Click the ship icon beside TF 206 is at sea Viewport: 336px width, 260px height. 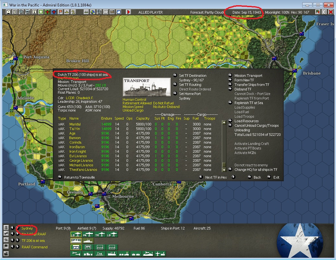6,240
